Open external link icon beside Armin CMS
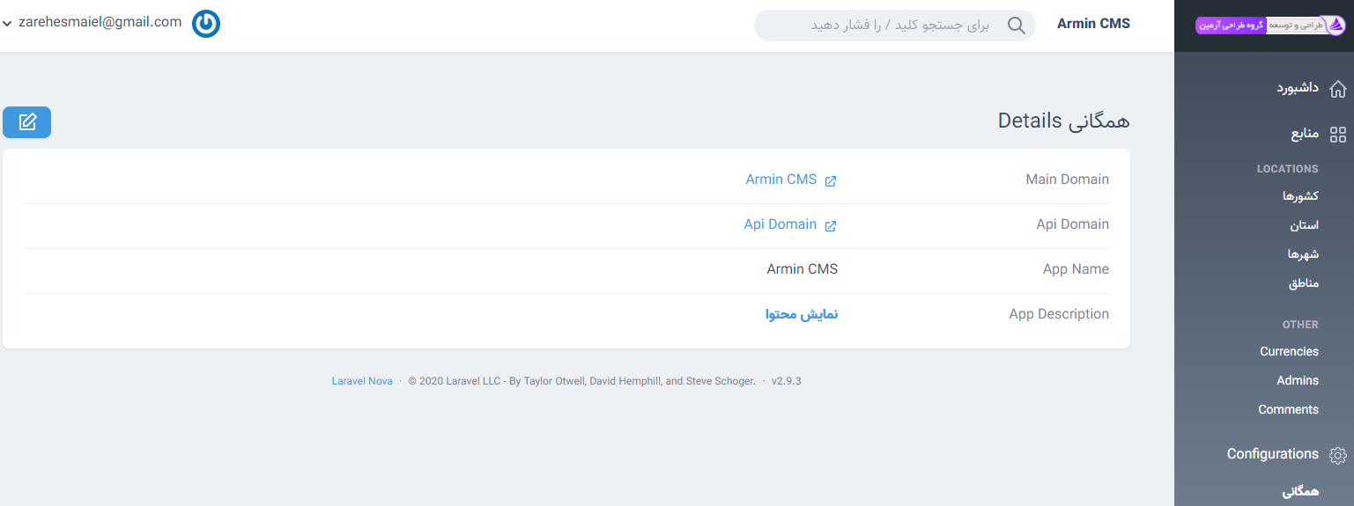Screen dimensions: 1354x506 [830, 180]
